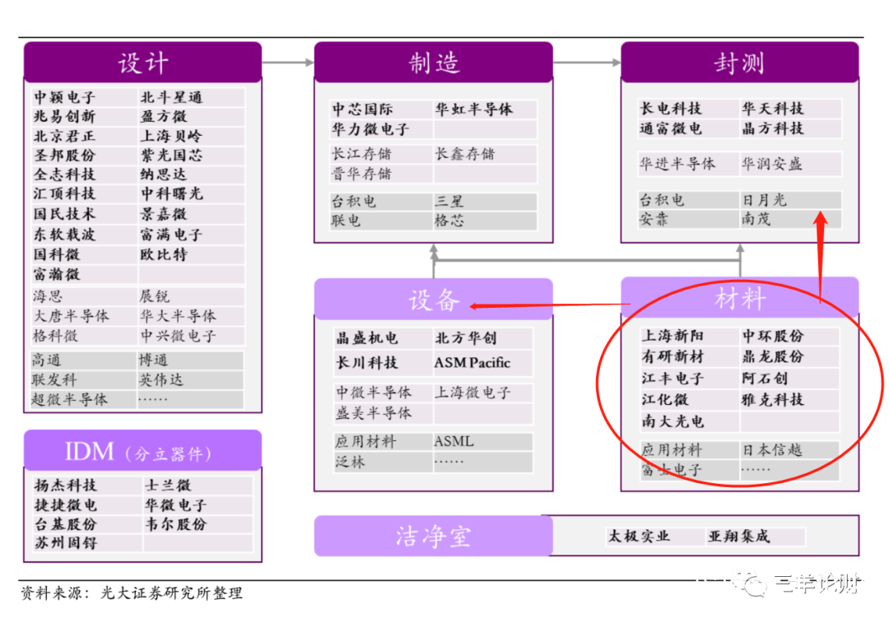Select the text 中颖电子
889x623 pixels.
click(65, 97)
